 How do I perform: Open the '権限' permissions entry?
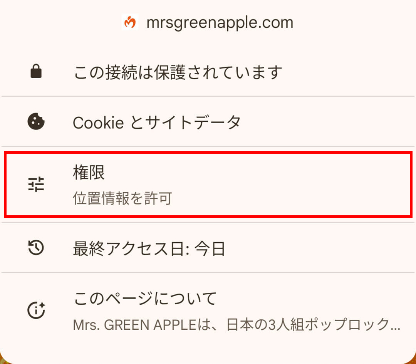[x=89, y=173]
